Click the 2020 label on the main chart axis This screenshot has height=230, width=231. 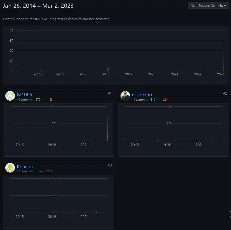[151, 74]
